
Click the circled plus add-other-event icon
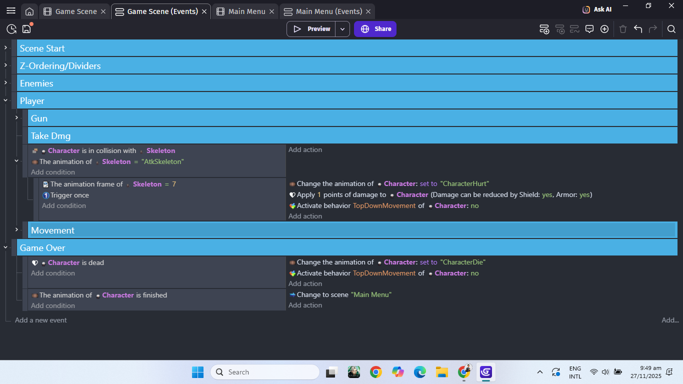coord(604,29)
